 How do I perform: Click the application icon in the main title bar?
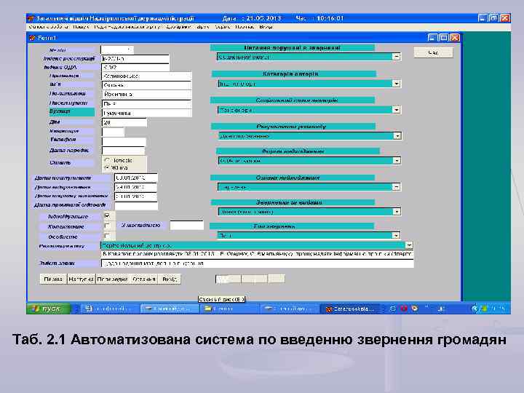(x=31, y=18)
